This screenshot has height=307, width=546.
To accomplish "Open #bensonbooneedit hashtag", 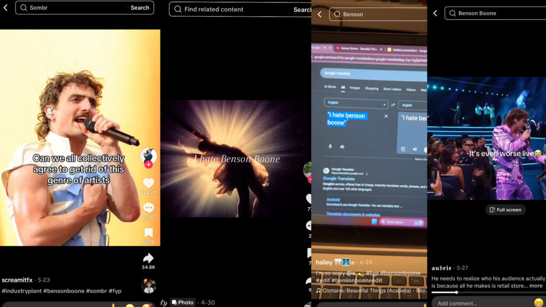I will [357, 280].
